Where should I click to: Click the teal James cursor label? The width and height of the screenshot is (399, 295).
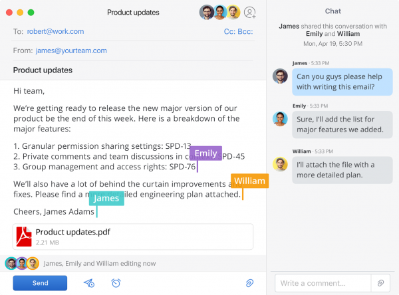click(106, 198)
